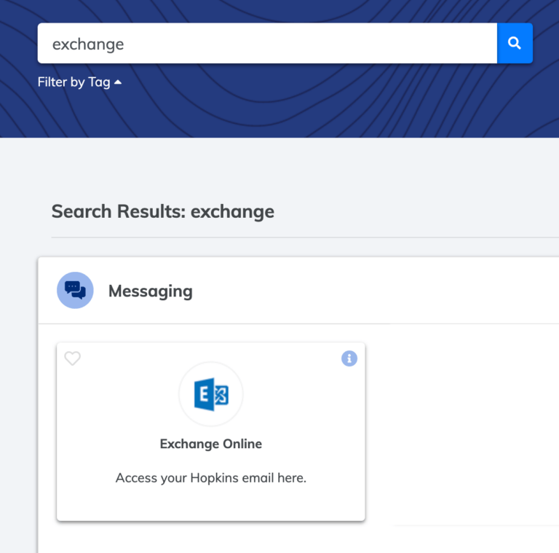Viewport: 559px width, 553px height.
Task: Expand the Filter by Tag option
Action: tap(79, 82)
